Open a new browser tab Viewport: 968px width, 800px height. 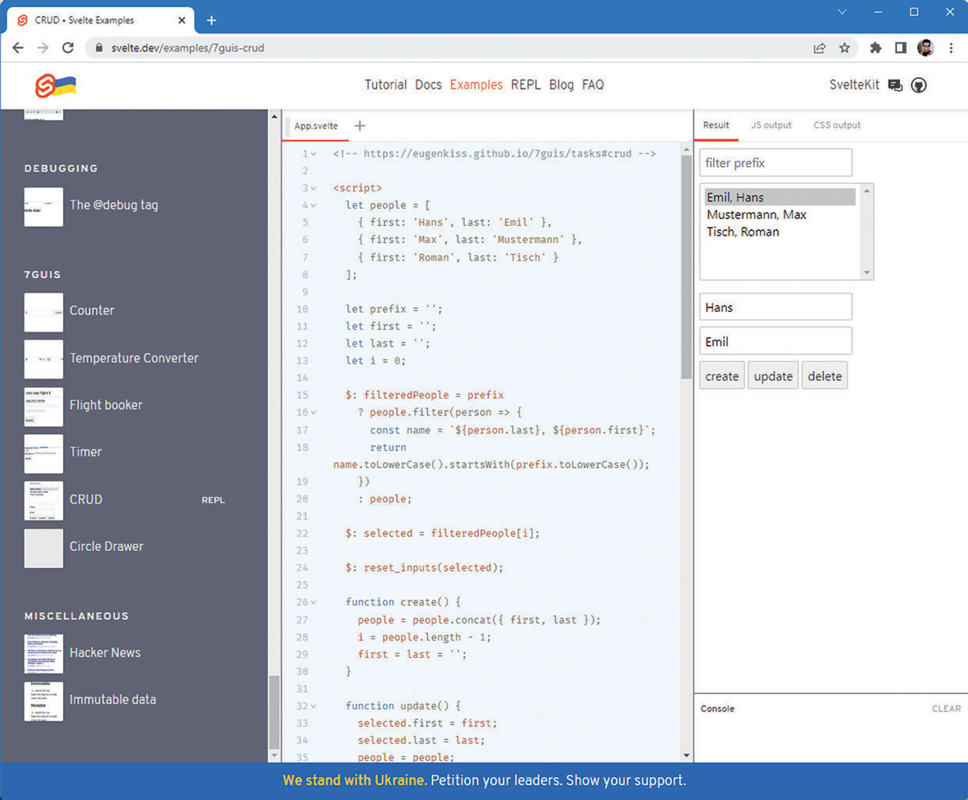click(x=212, y=20)
